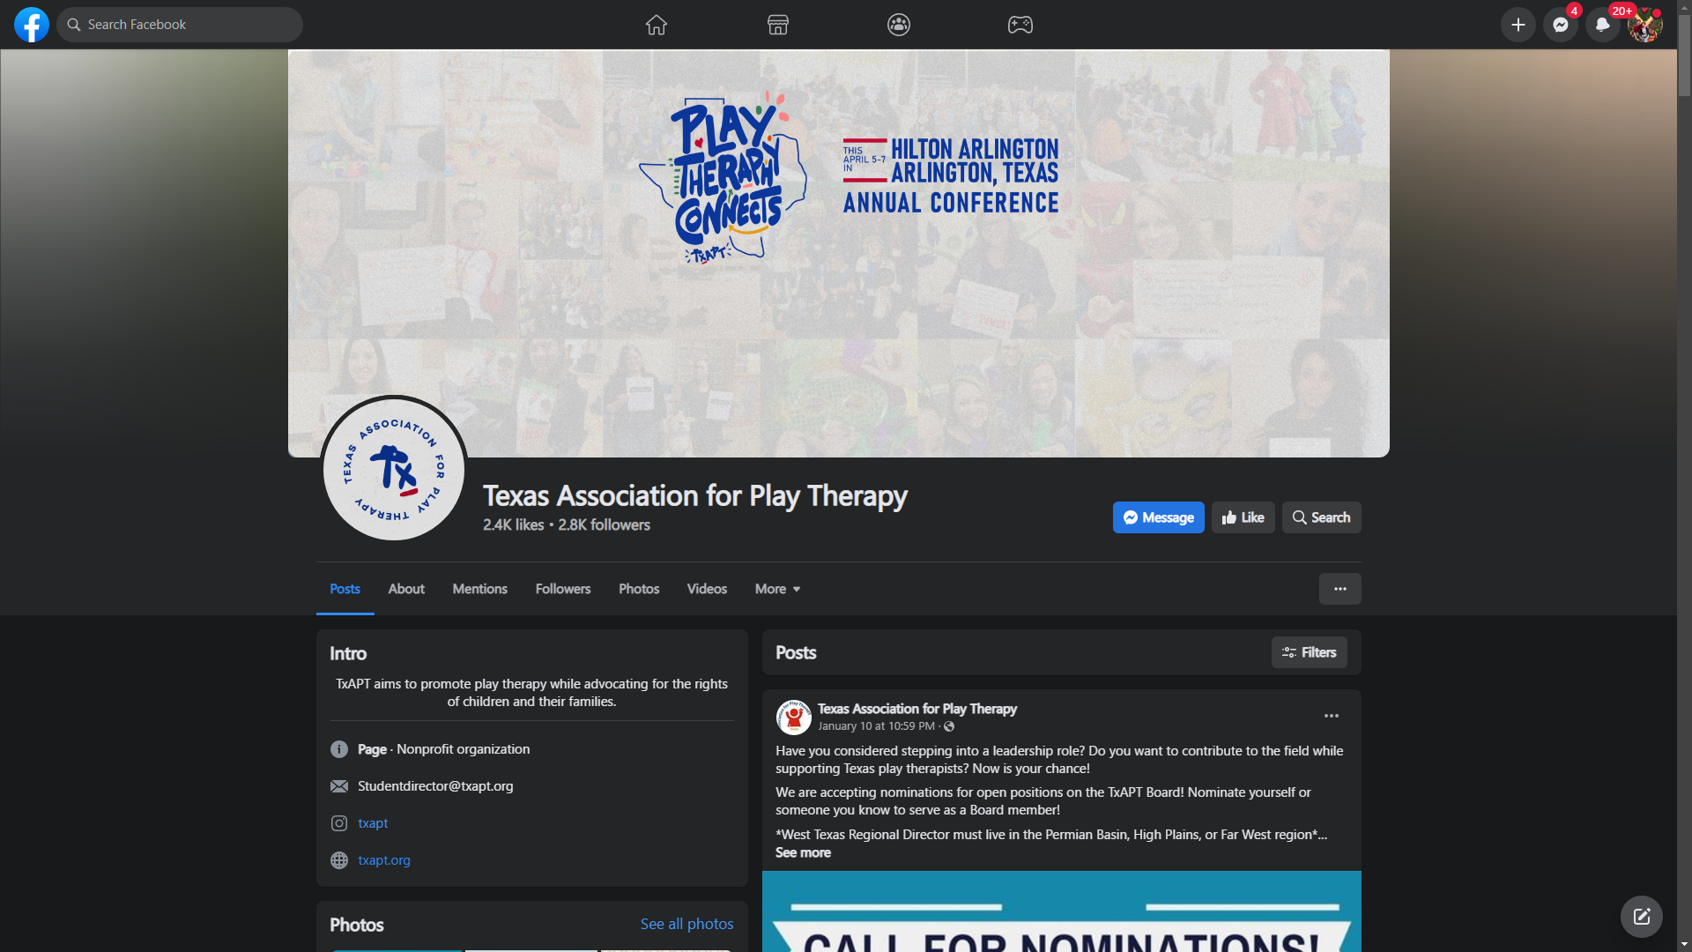Open the notifications bell icon
The width and height of the screenshot is (1692, 952).
pos(1603,25)
